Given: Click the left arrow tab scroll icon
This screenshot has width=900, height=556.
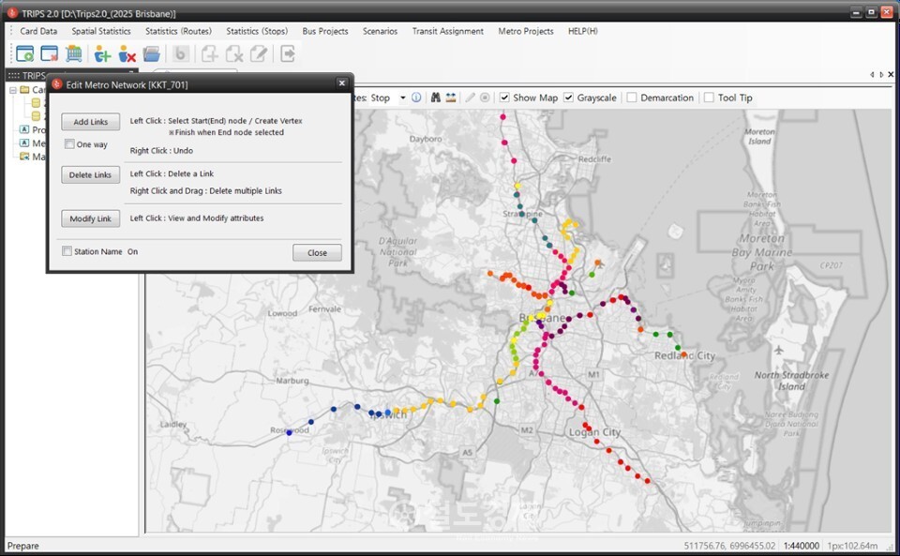Looking at the screenshot, I should [x=872, y=75].
